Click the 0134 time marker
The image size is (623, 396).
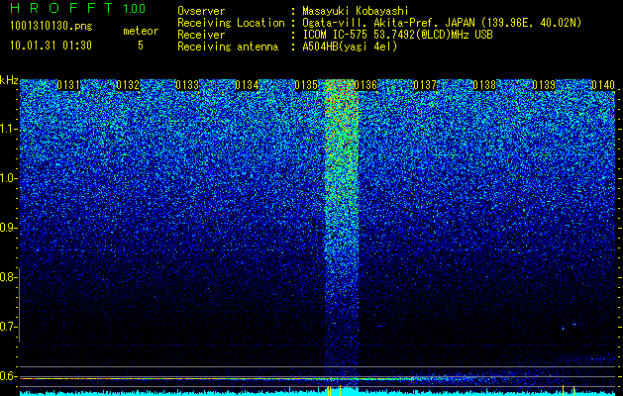(x=247, y=85)
